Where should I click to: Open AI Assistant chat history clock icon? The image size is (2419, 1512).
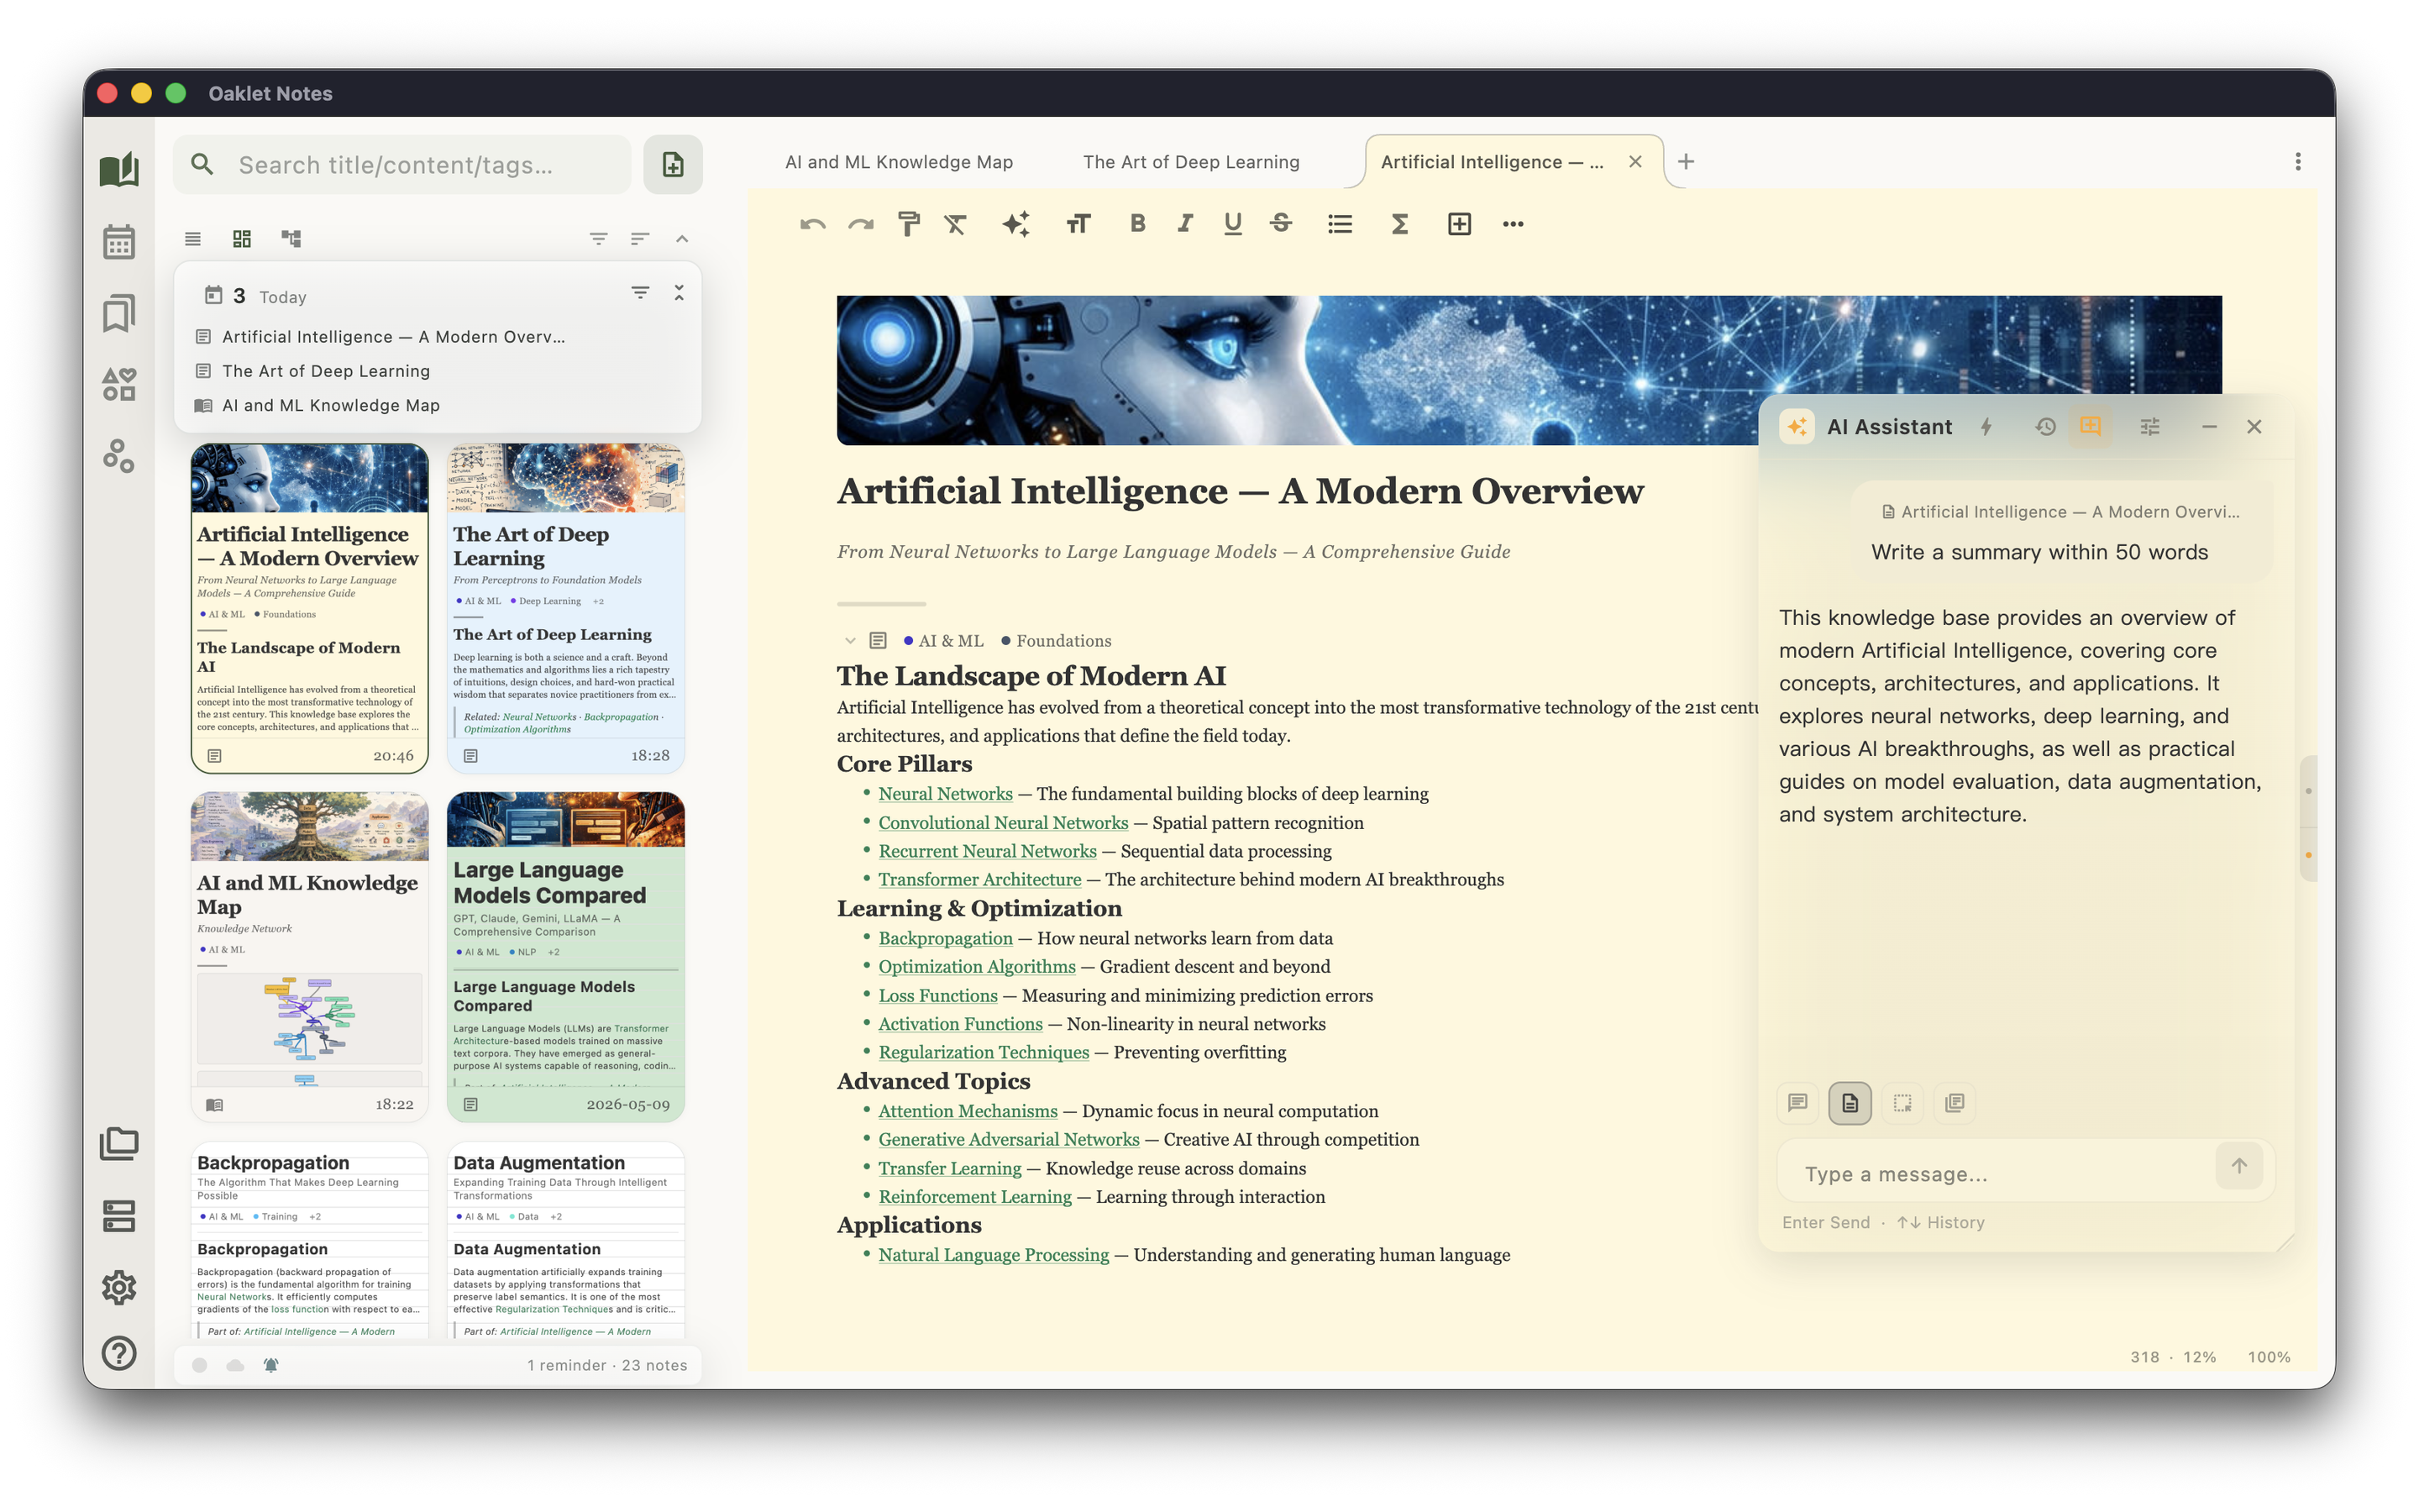point(2045,427)
